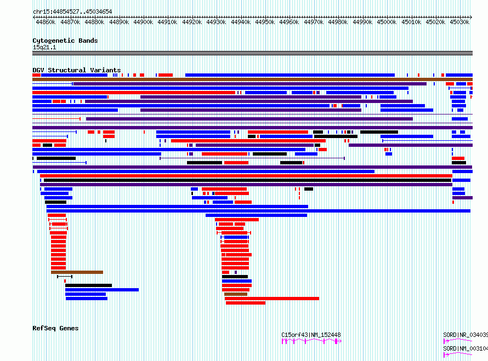
Task: Click the 44900k ruler label
Action: click(143, 22)
